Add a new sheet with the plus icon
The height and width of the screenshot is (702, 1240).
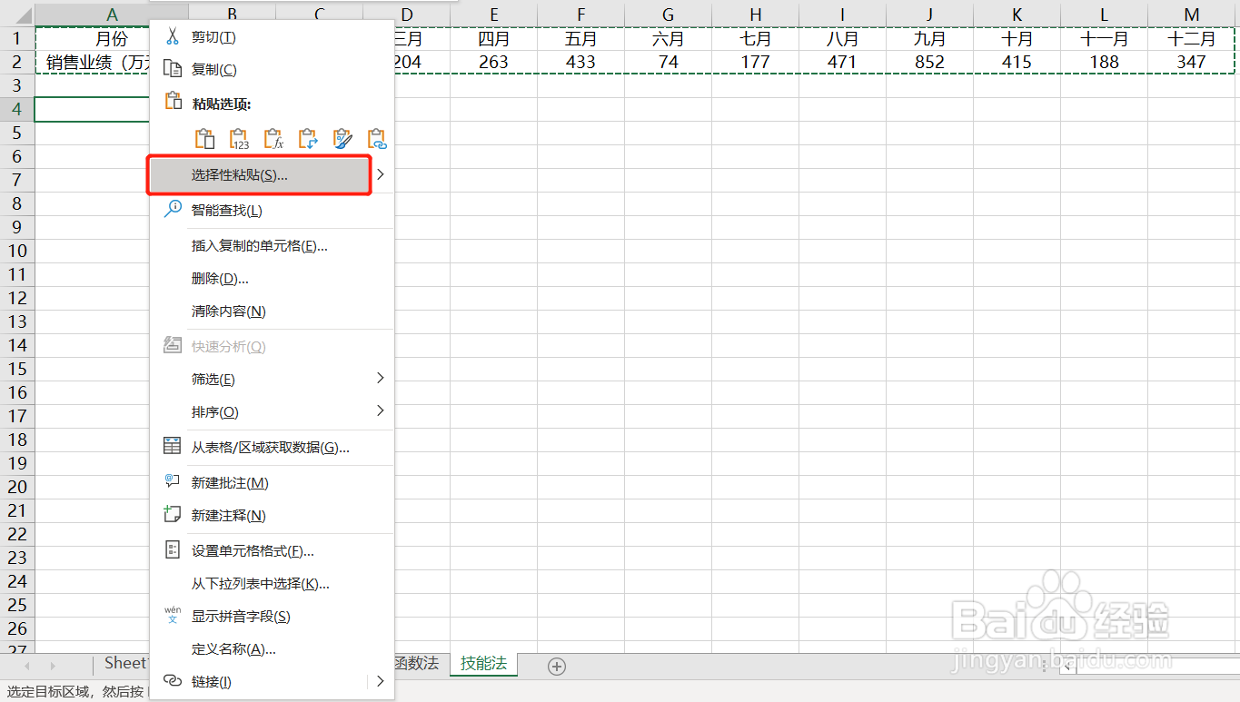tap(557, 667)
